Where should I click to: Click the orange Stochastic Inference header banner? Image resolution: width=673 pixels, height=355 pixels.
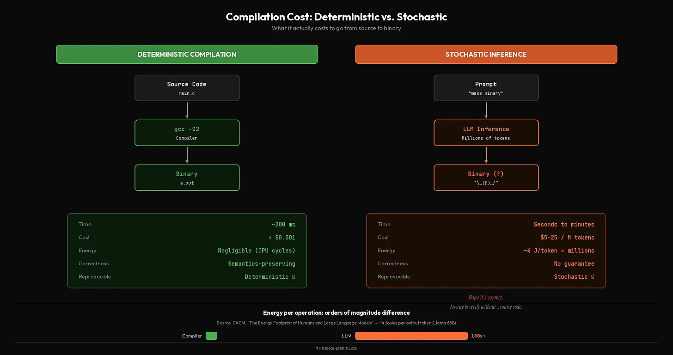pos(486,54)
